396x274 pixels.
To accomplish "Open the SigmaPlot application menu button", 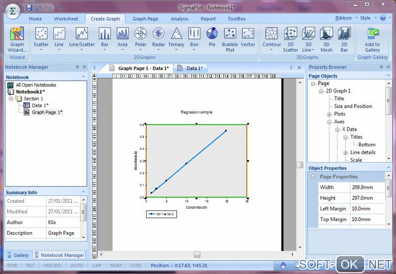I will tap(12, 11).
